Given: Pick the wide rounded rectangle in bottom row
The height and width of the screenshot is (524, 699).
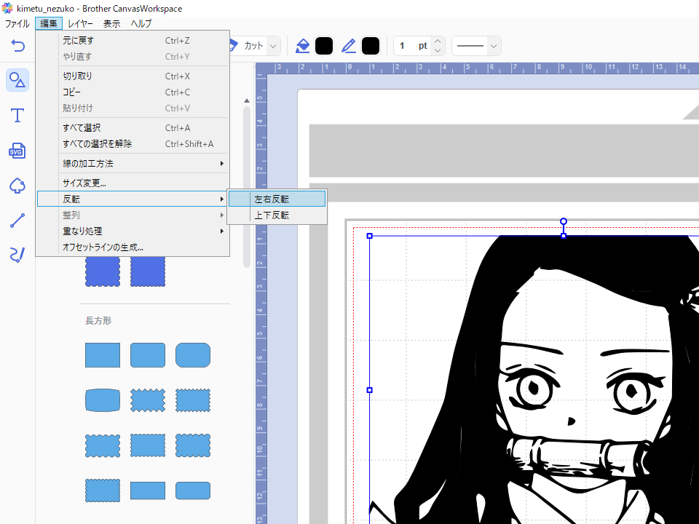Looking at the screenshot, I should click(x=192, y=491).
